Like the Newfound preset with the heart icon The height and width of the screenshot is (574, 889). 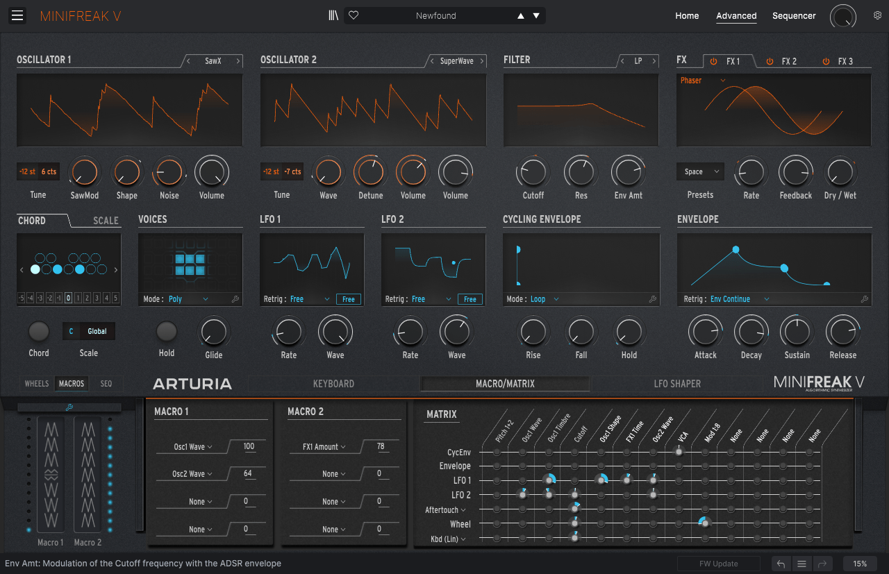click(x=353, y=15)
